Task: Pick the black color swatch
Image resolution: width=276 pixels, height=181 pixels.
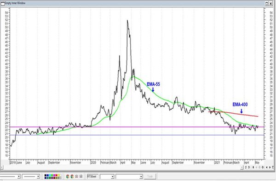Action: click(x=46, y=176)
